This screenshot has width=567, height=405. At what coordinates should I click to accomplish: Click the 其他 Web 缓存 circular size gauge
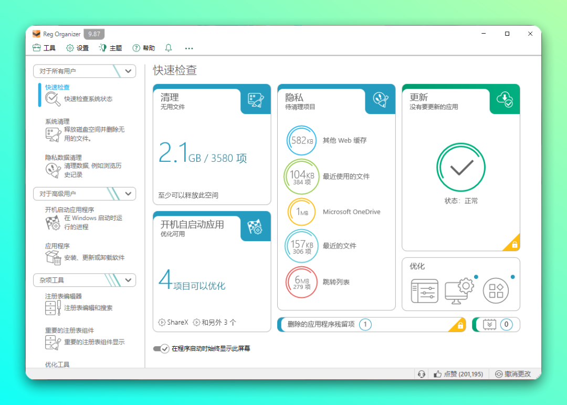[x=302, y=140]
